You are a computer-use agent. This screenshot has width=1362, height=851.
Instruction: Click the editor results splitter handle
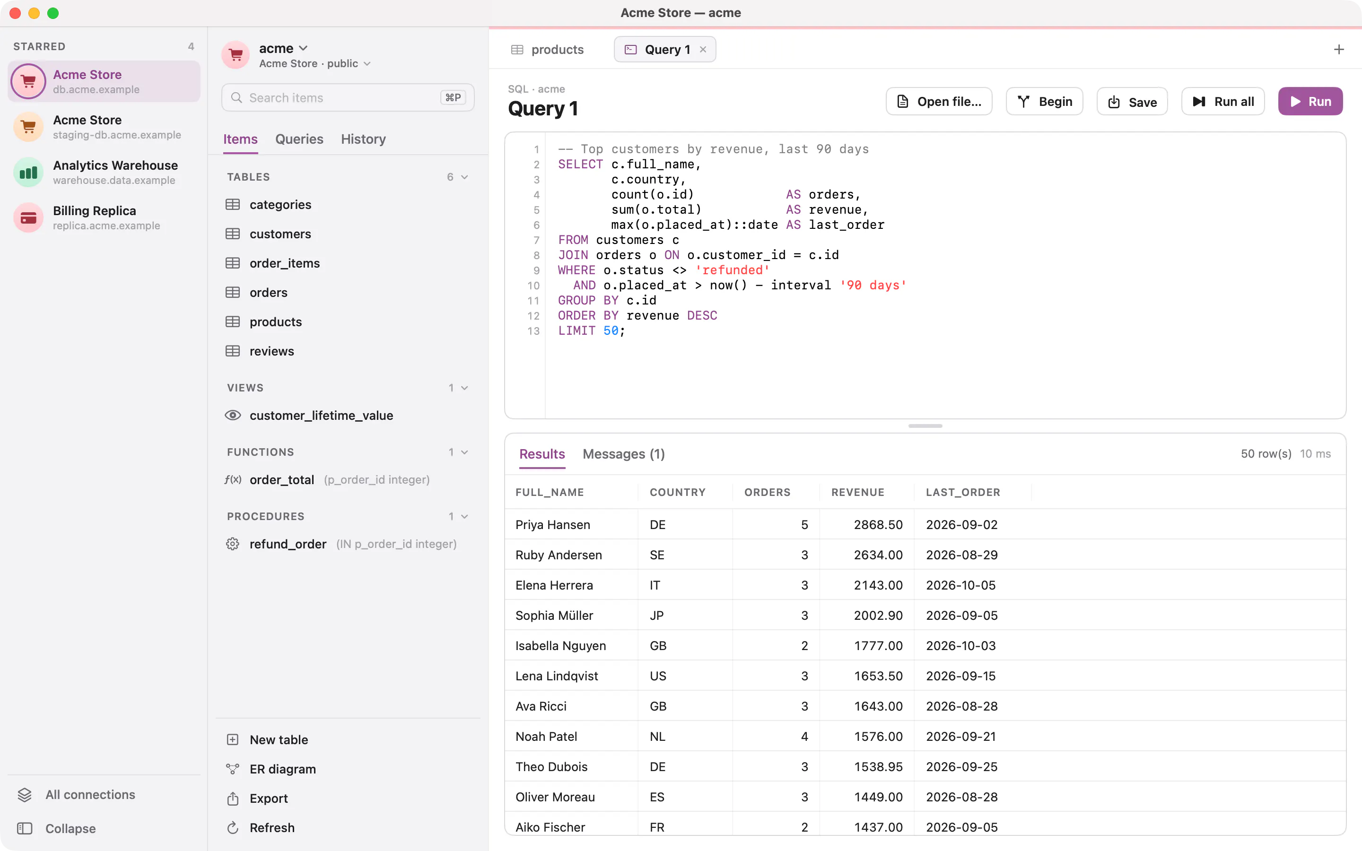click(x=925, y=426)
